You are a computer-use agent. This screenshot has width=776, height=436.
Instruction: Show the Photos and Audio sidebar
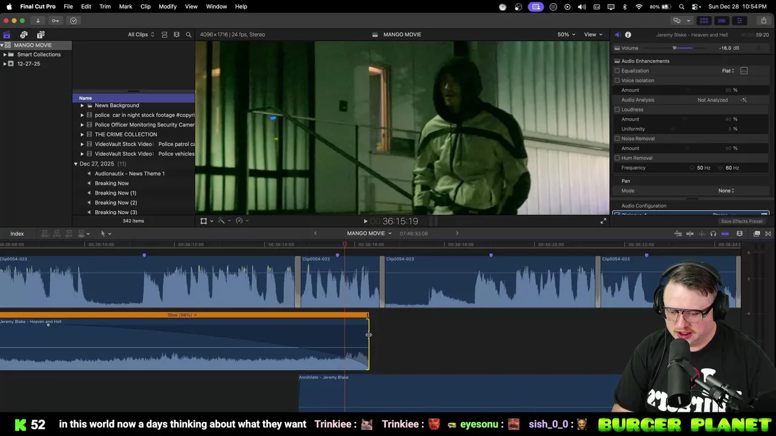24,35
